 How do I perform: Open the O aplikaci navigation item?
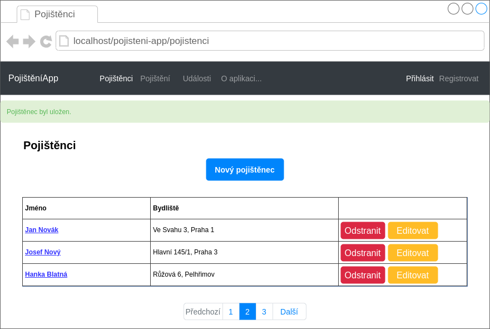pyautogui.click(x=241, y=78)
